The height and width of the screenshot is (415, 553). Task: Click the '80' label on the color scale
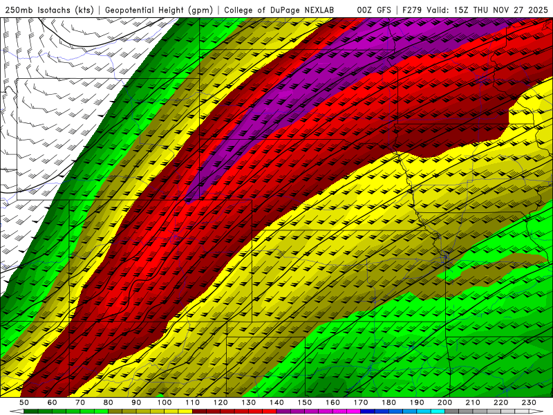pyautogui.click(x=109, y=403)
